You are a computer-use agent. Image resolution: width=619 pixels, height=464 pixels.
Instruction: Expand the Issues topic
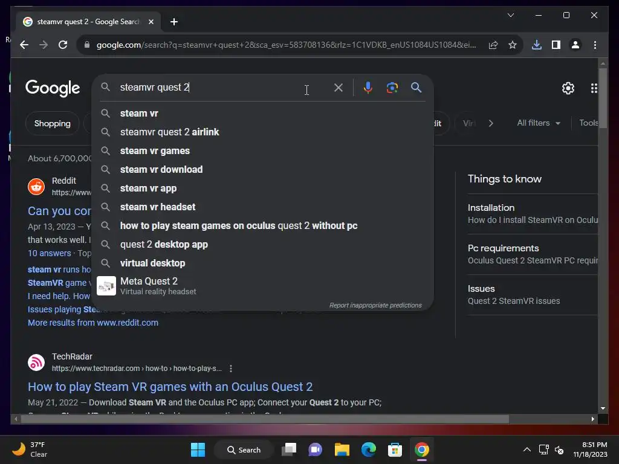(533, 295)
